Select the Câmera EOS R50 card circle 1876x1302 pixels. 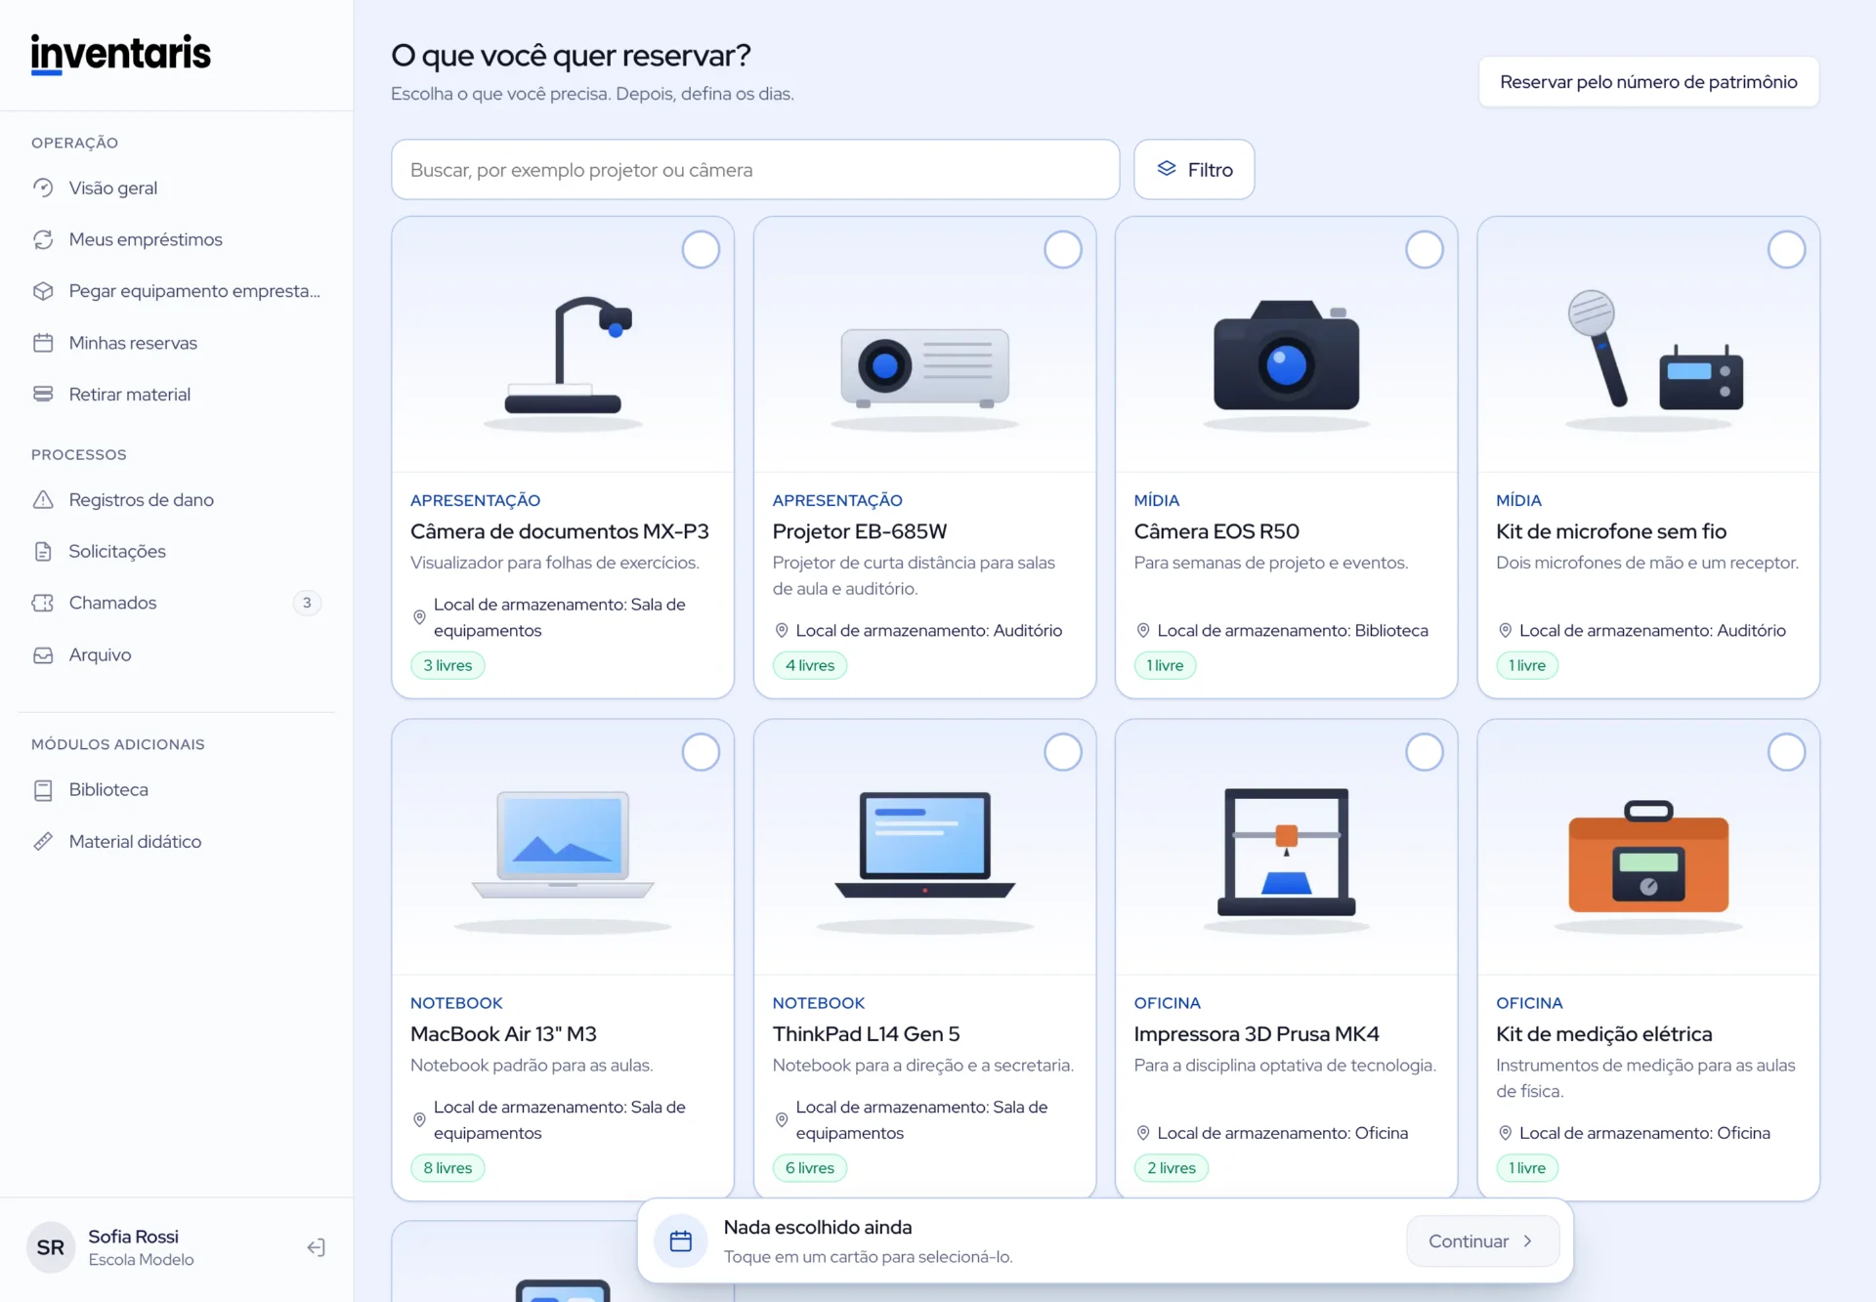click(1425, 250)
